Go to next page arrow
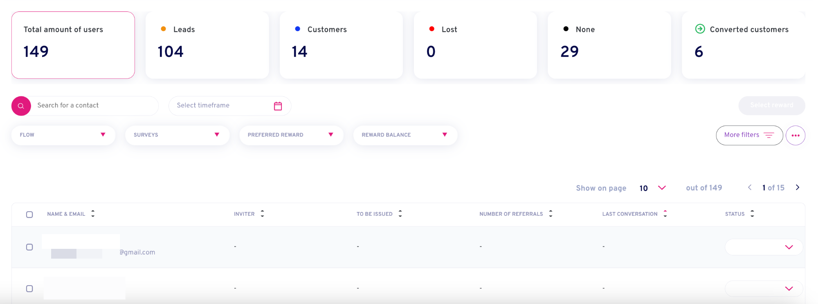The image size is (818, 304). click(x=797, y=188)
